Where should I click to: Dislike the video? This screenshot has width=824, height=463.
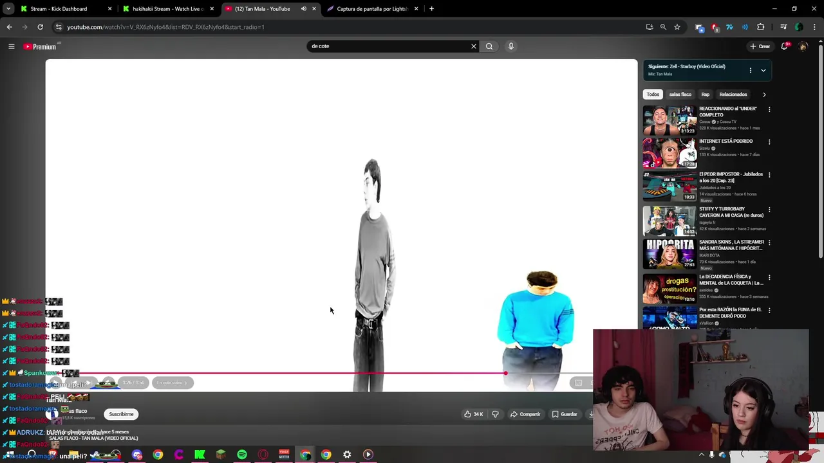point(495,414)
